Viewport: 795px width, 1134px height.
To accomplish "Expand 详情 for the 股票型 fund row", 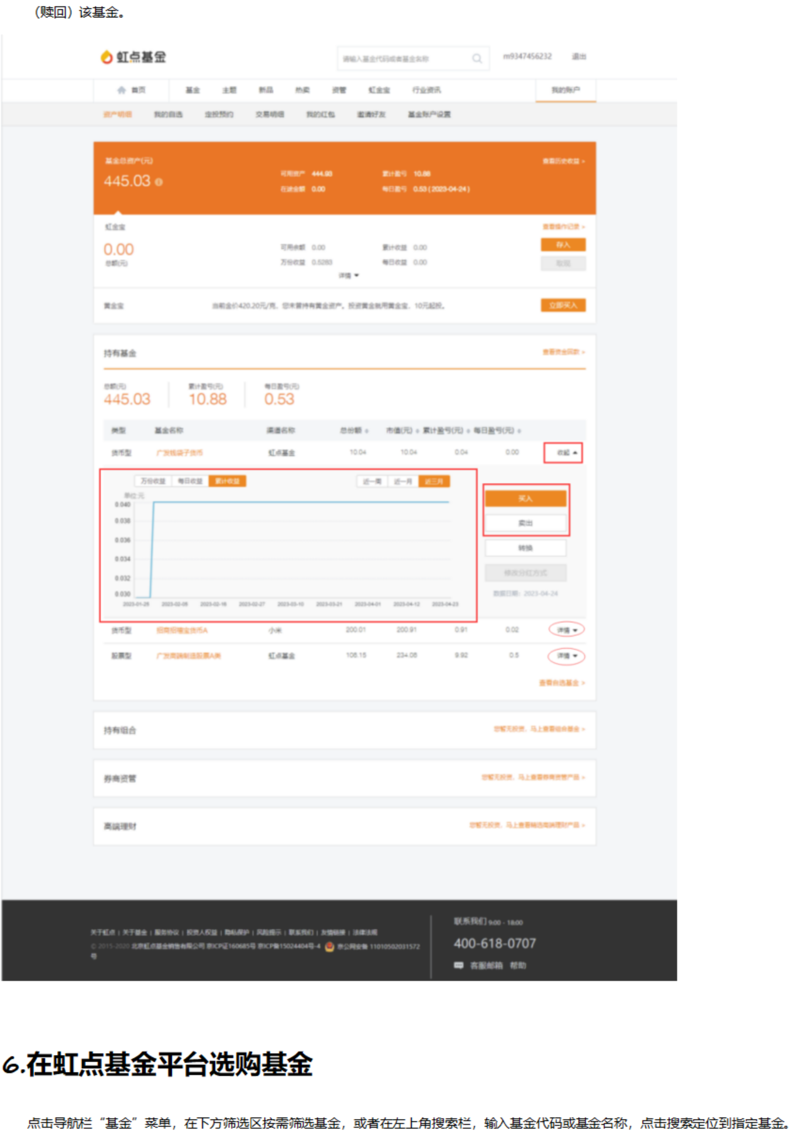I will (x=567, y=656).
